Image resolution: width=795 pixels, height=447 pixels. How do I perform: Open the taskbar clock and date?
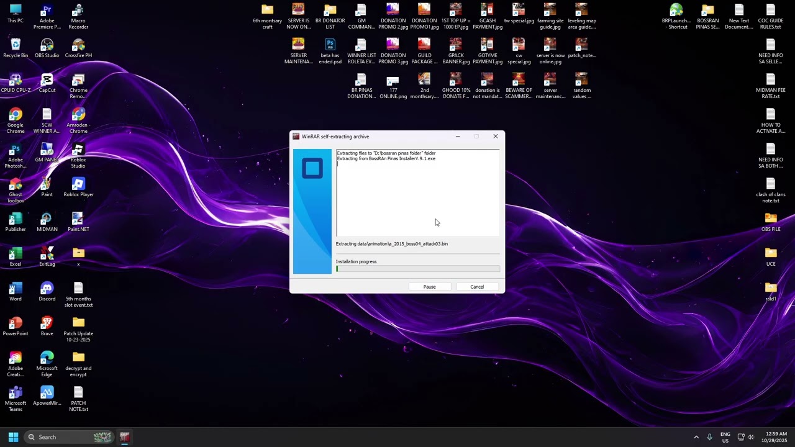click(775, 437)
